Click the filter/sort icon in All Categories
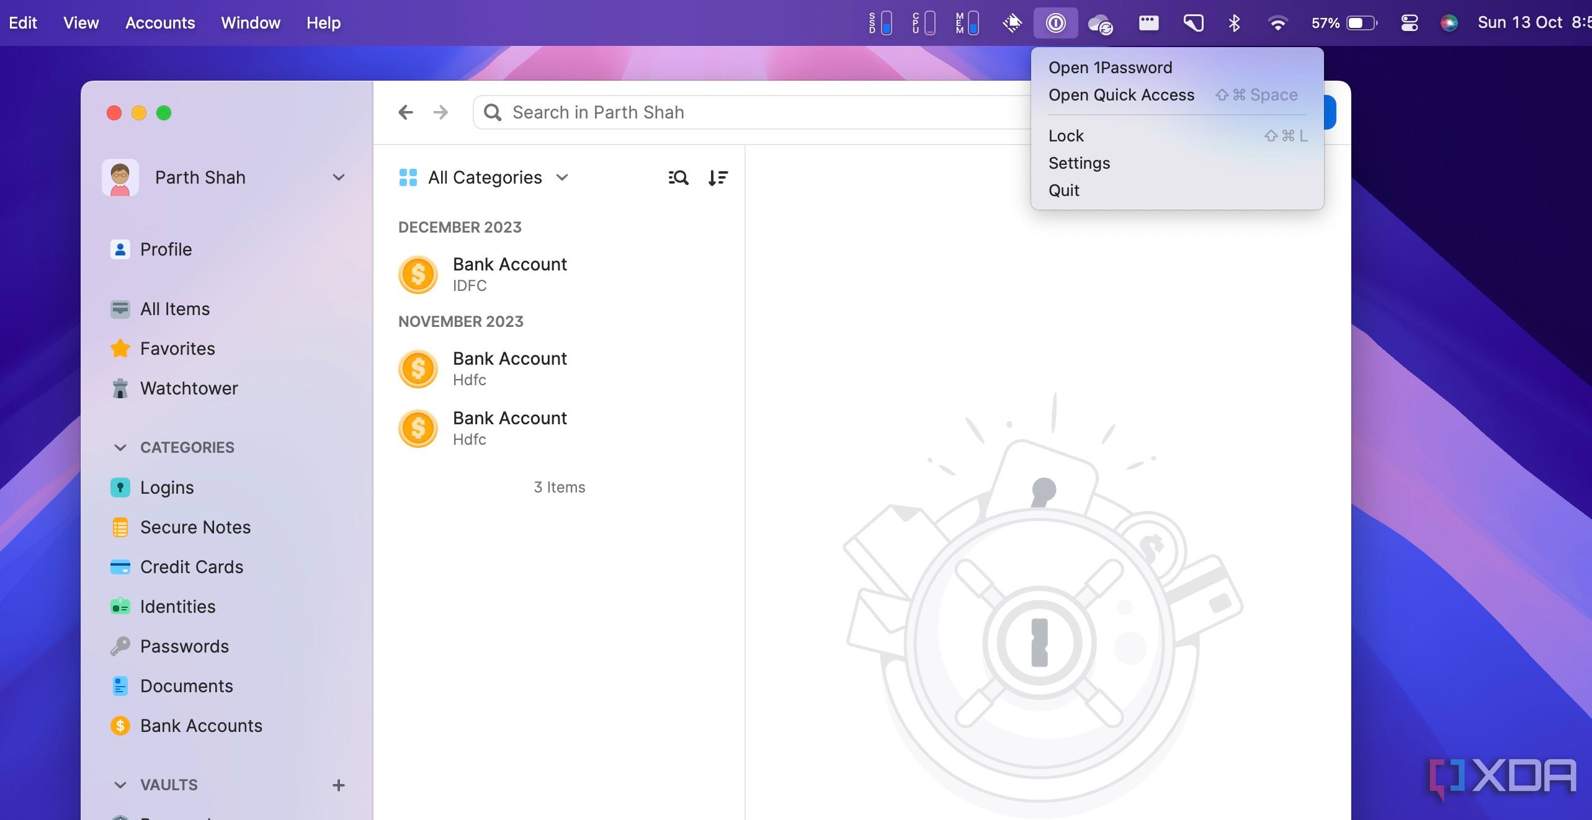1592x820 pixels. click(x=718, y=177)
